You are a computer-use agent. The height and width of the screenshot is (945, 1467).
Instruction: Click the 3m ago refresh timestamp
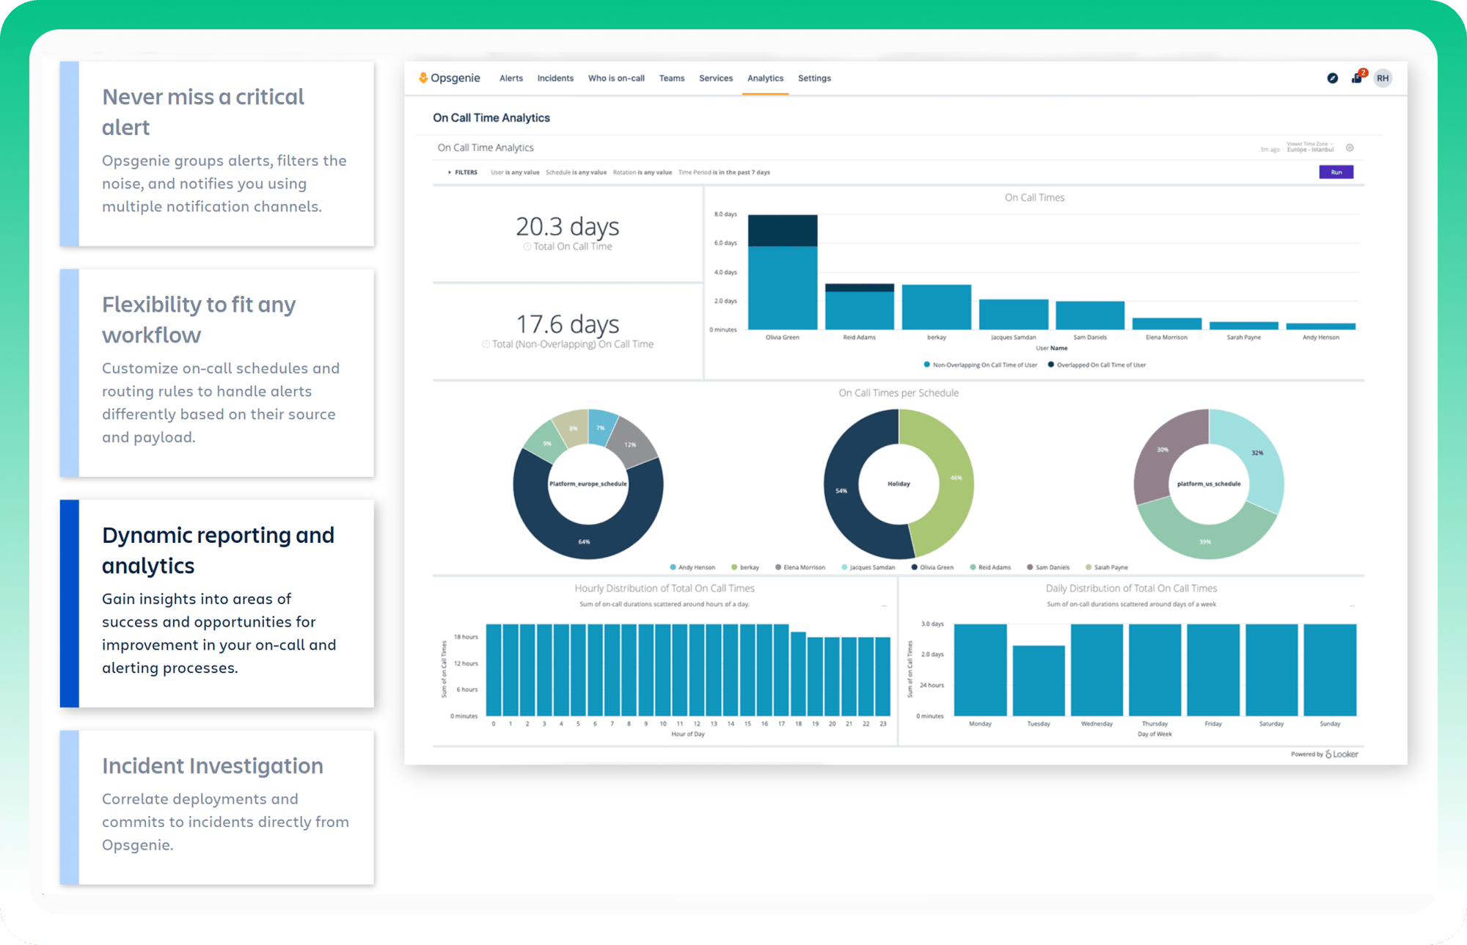(x=1270, y=150)
